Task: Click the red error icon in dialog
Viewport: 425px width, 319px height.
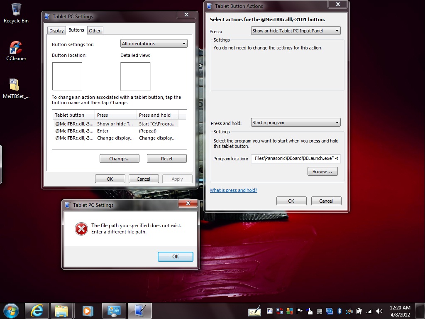Action: pos(81,229)
